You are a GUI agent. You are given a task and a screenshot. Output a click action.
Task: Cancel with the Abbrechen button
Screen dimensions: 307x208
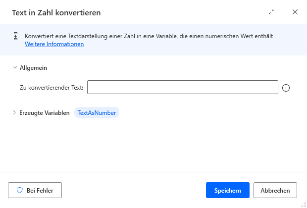pos(275,190)
